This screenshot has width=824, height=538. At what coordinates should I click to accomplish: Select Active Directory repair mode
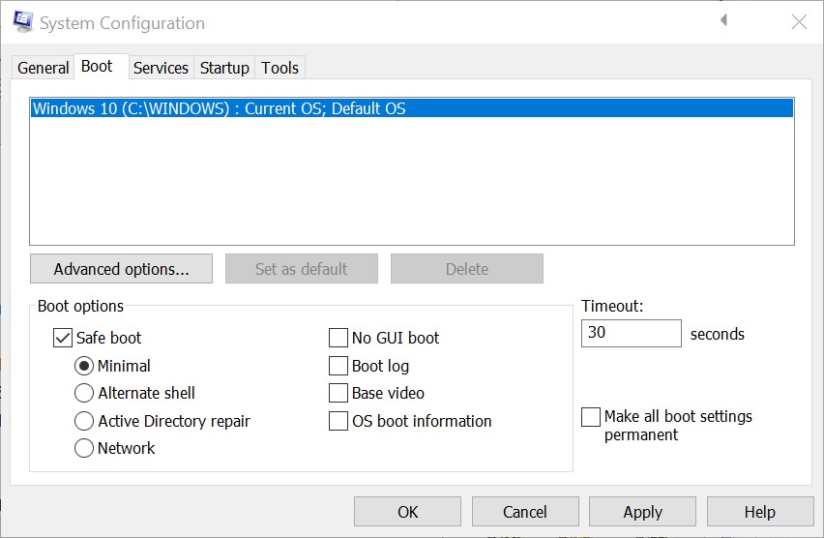point(84,421)
